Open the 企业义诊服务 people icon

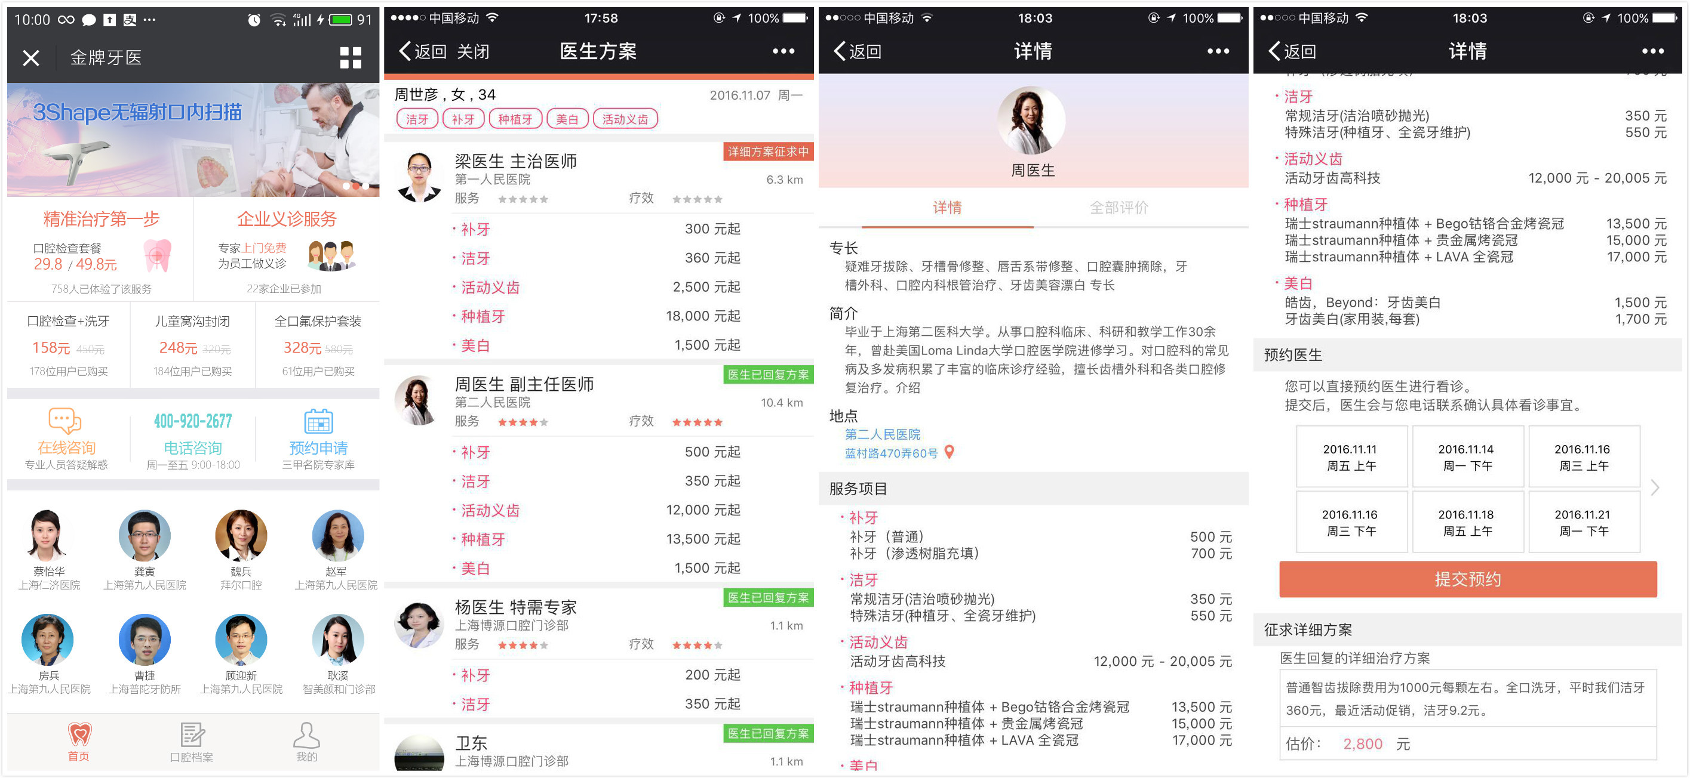point(332,255)
